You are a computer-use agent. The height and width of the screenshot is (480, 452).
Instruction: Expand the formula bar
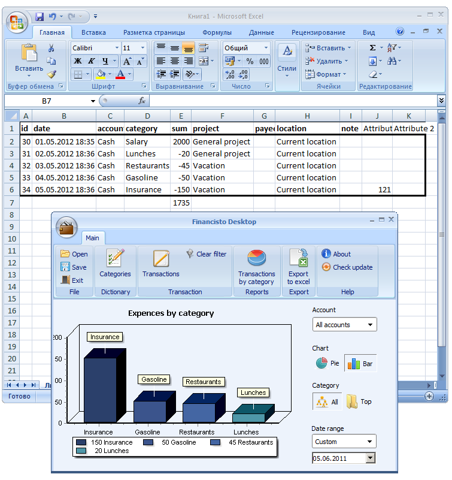[x=441, y=101]
